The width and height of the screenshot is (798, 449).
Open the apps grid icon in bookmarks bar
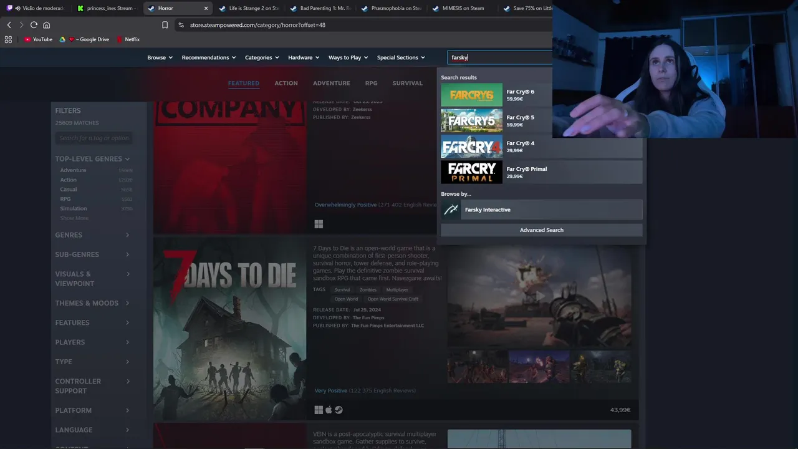point(8,39)
